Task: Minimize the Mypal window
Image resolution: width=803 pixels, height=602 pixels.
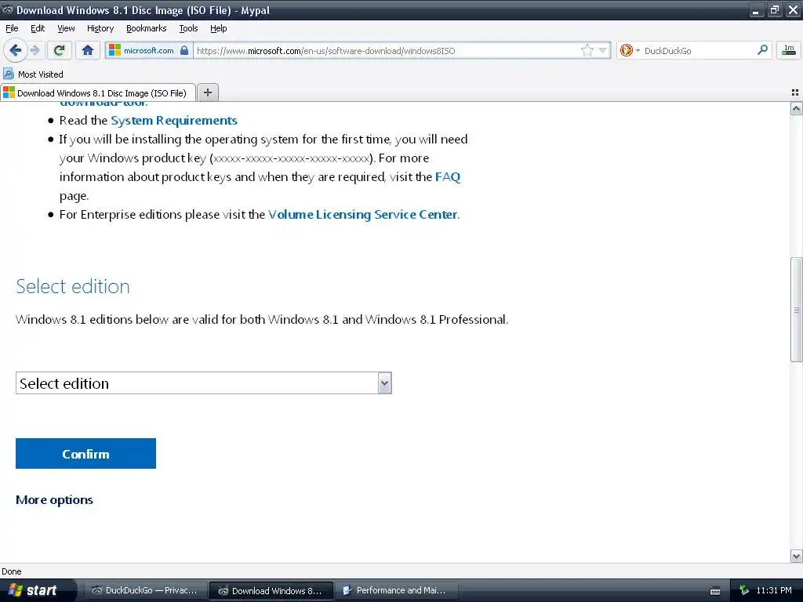Action: (x=756, y=9)
